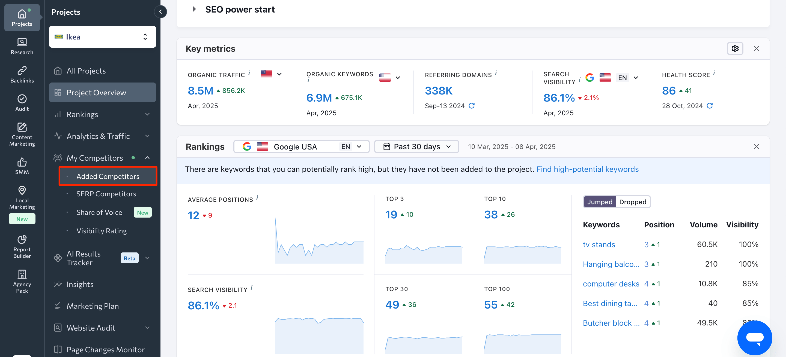Click the Organic Keywords info icon
This screenshot has height=357, width=786.
(x=308, y=80)
